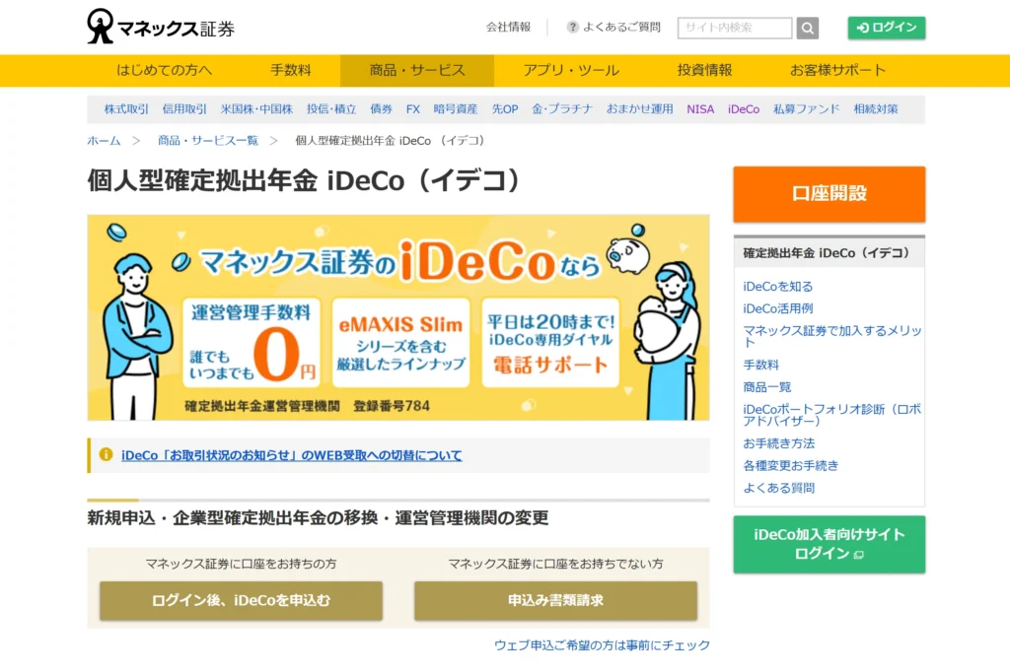1010x672 pixels.
Task: Click the magnifying glass search button
Action: (807, 28)
